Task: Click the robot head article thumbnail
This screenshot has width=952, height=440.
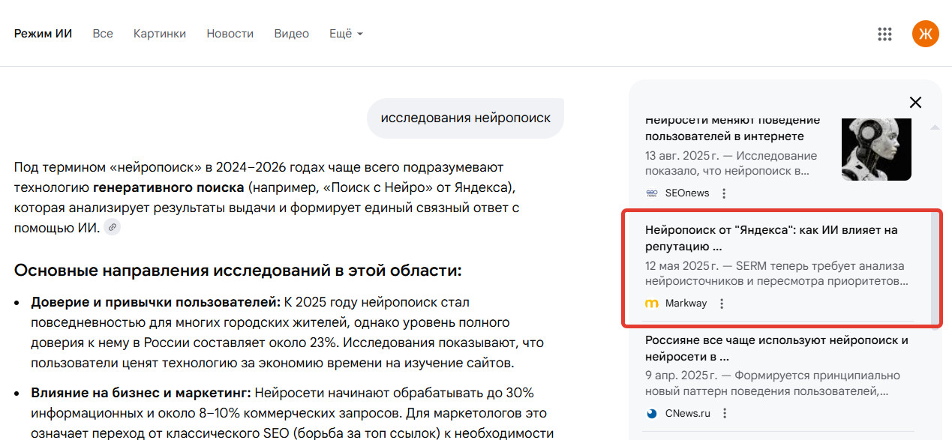Action: pos(876,149)
